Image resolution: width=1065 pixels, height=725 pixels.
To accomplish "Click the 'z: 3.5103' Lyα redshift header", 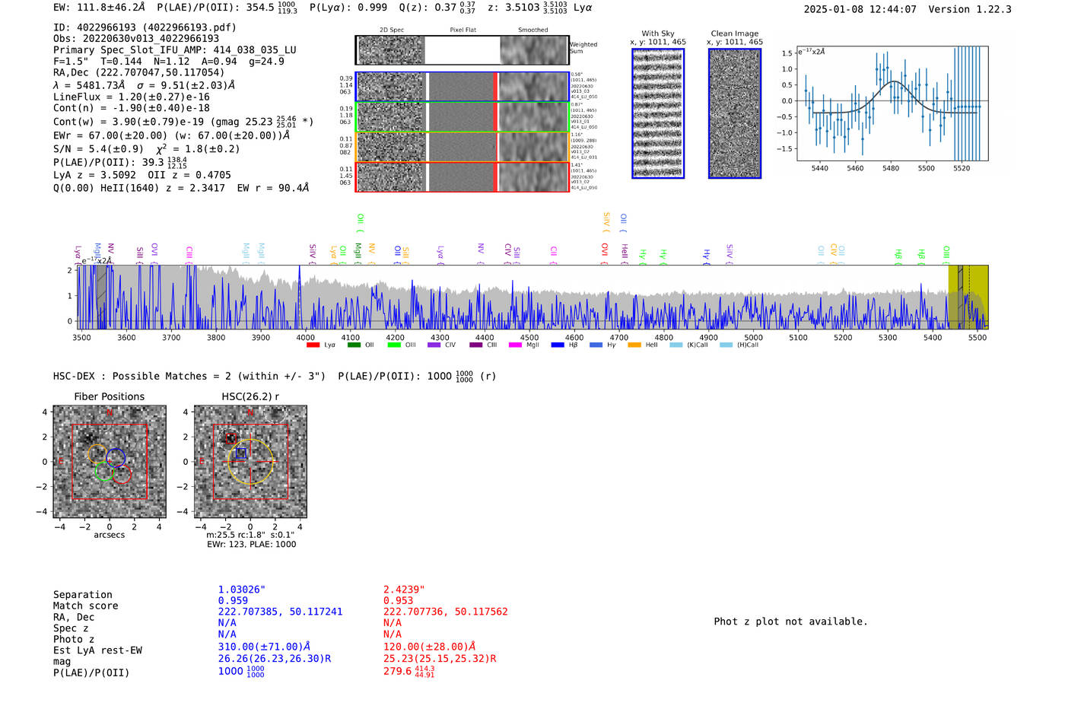I will [540, 8].
